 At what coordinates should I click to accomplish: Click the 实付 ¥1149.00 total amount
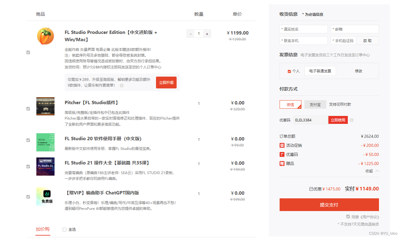(362, 189)
